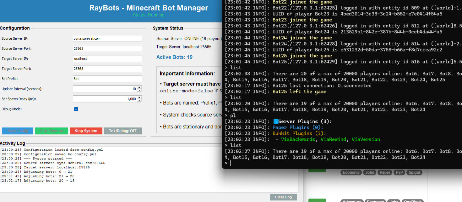The height and width of the screenshot is (202, 462).
Task: Clear the activity log
Action: (x=283, y=197)
